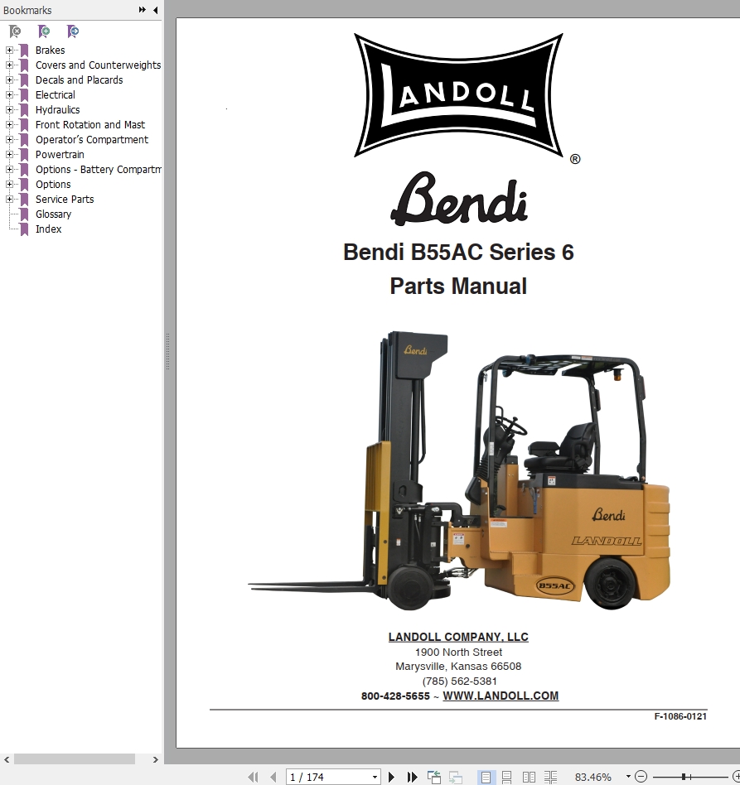Click the bookmarks scrollbar right arrow
This screenshot has width=740, height=785.
(x=155, y=759)
